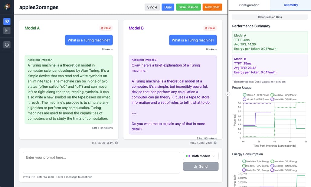Click the lightning bolt app logo

coord(7,7)
